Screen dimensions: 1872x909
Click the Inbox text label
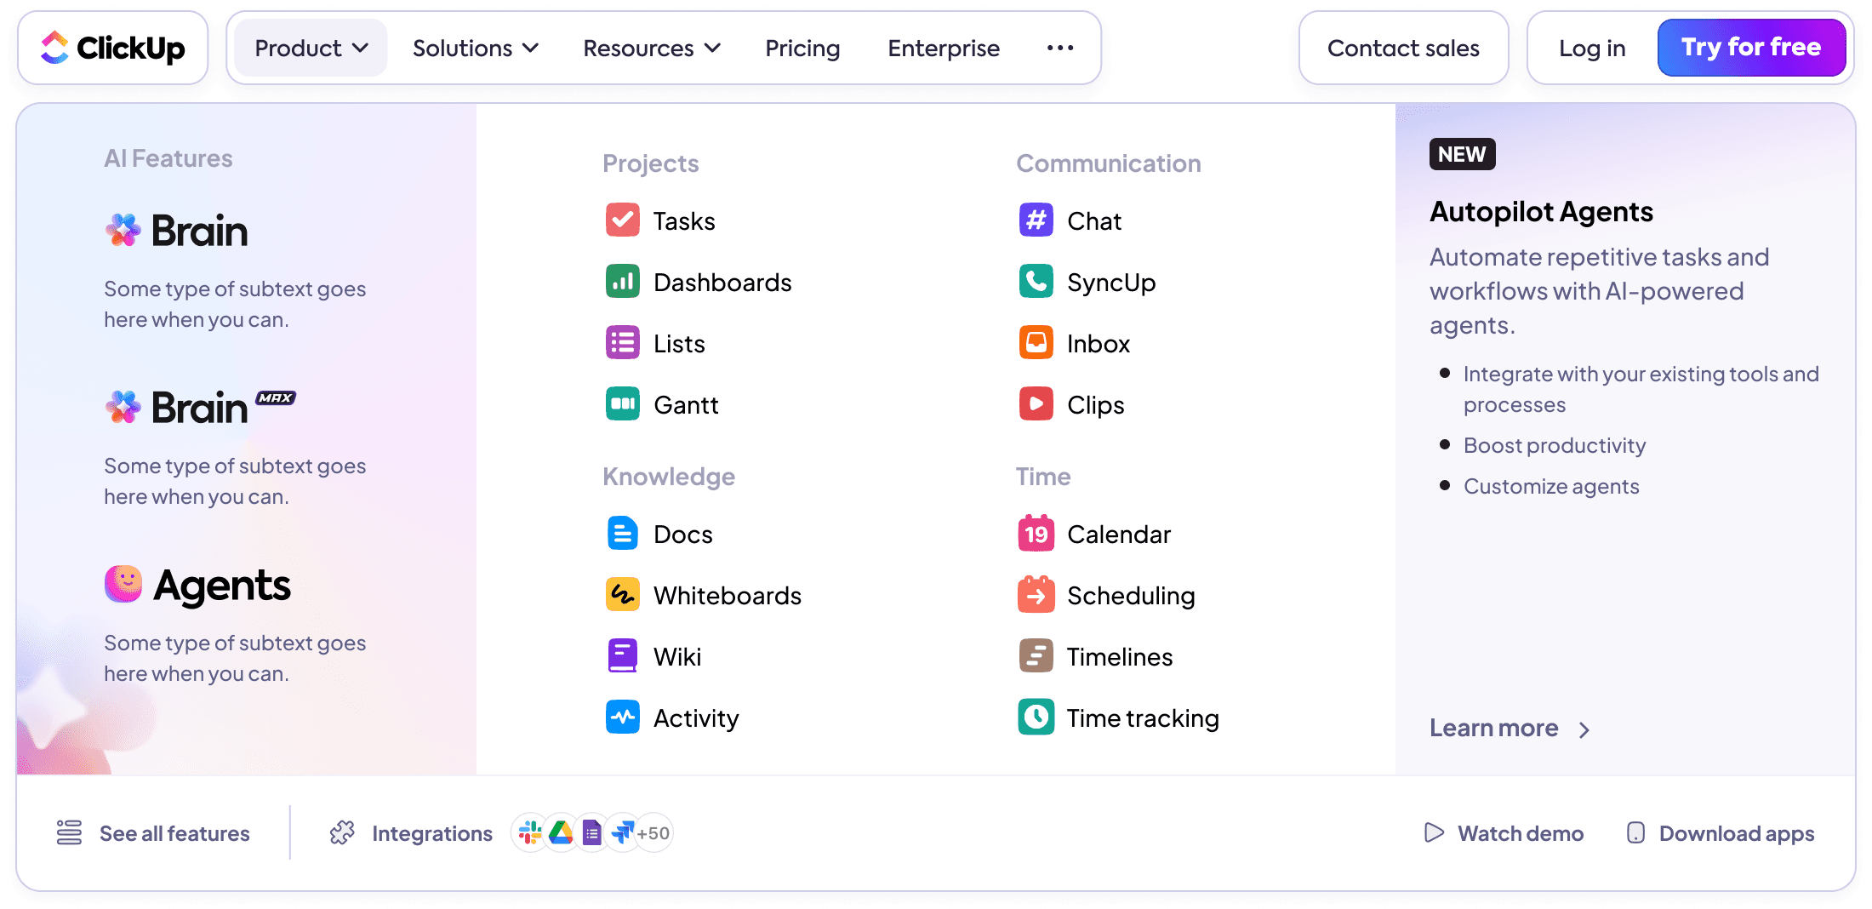coord(1099,343)
